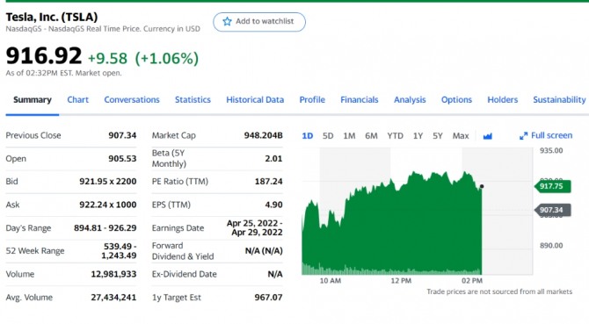Show the Max chart range
Viewport: 589px width, 324px height.
(461, 136)
